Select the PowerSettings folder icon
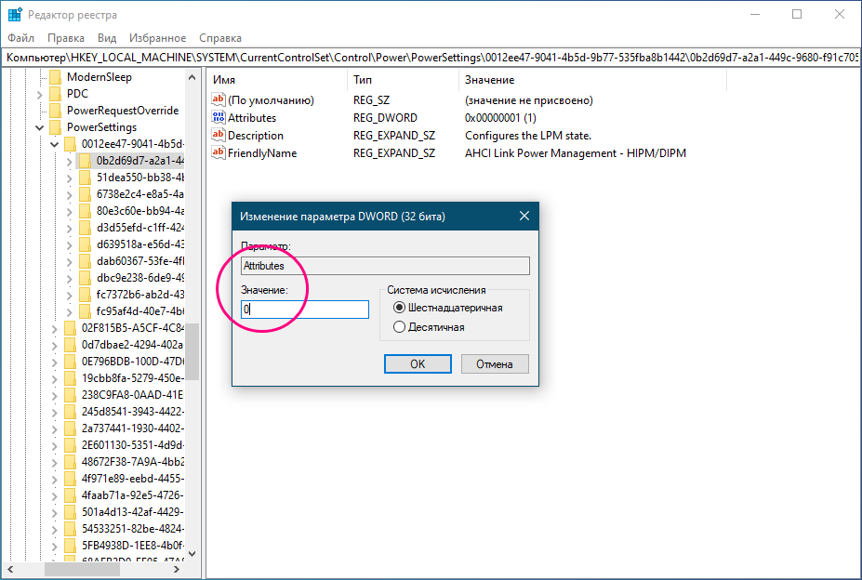This screenshot has width=862, height=580. 55,127
